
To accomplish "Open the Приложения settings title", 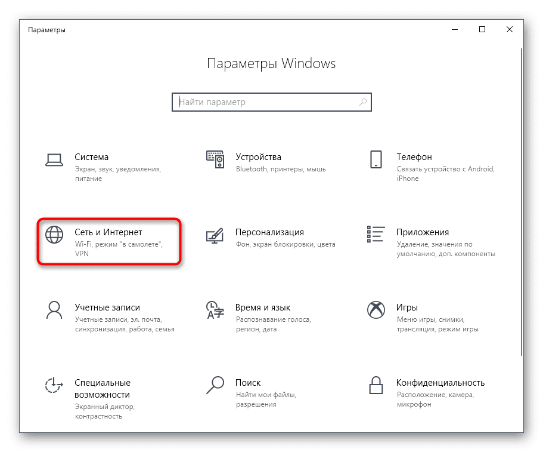I will [423, 232].
